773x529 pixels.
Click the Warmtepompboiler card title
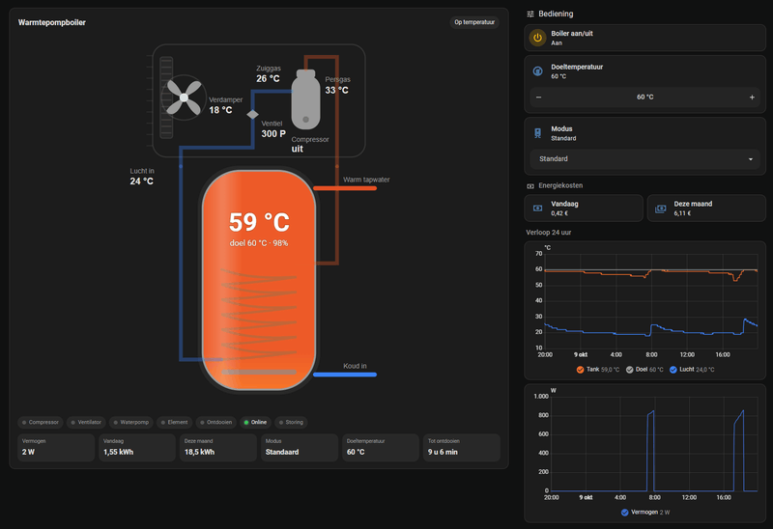click(x=52, y=22)
